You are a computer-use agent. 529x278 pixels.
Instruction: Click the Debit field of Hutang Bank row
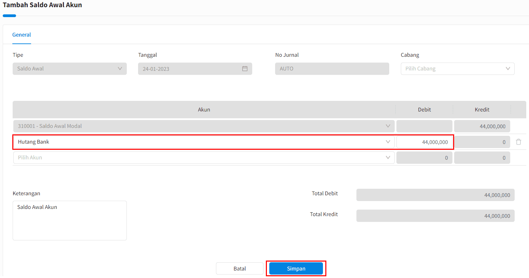(424, 142)
